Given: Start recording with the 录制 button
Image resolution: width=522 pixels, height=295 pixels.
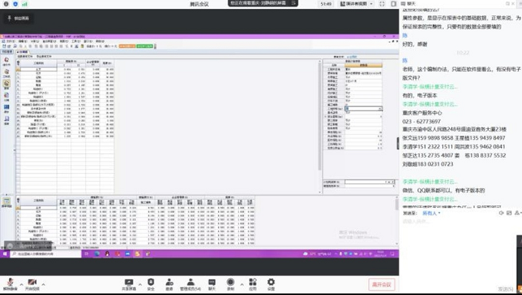Looking at the screenshot, I should [x=230, y=284].
